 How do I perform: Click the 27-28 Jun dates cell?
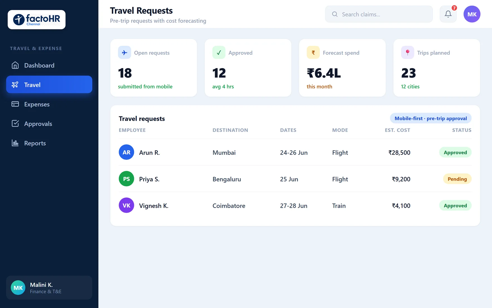294,206
